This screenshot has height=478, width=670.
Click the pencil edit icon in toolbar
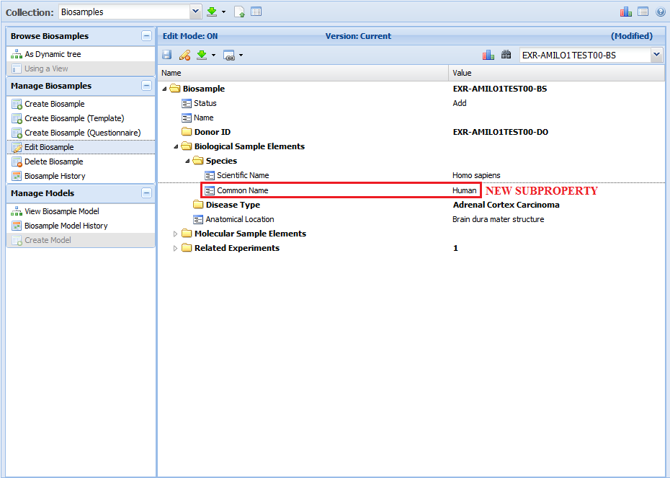(184, 56)
